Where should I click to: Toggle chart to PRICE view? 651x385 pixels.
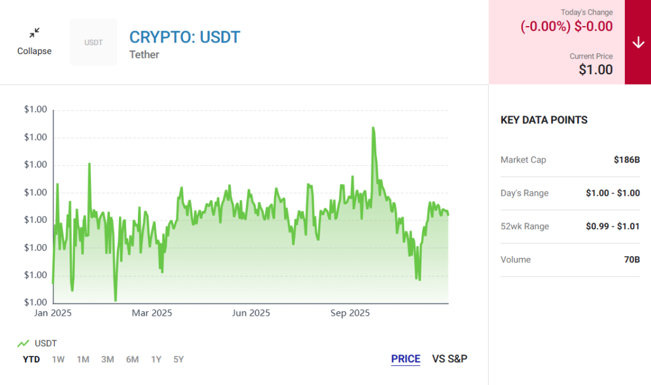tap(406, 359)
